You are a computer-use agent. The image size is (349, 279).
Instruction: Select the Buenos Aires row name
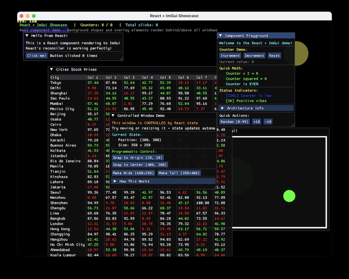point(63,145)
